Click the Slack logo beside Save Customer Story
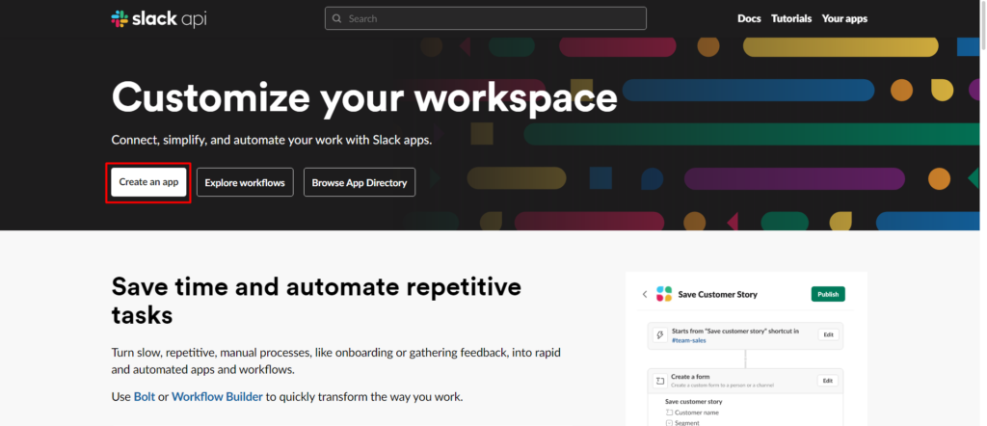Image resolution: width=987 pixels, height=426 pixels. tap(664, 294)
